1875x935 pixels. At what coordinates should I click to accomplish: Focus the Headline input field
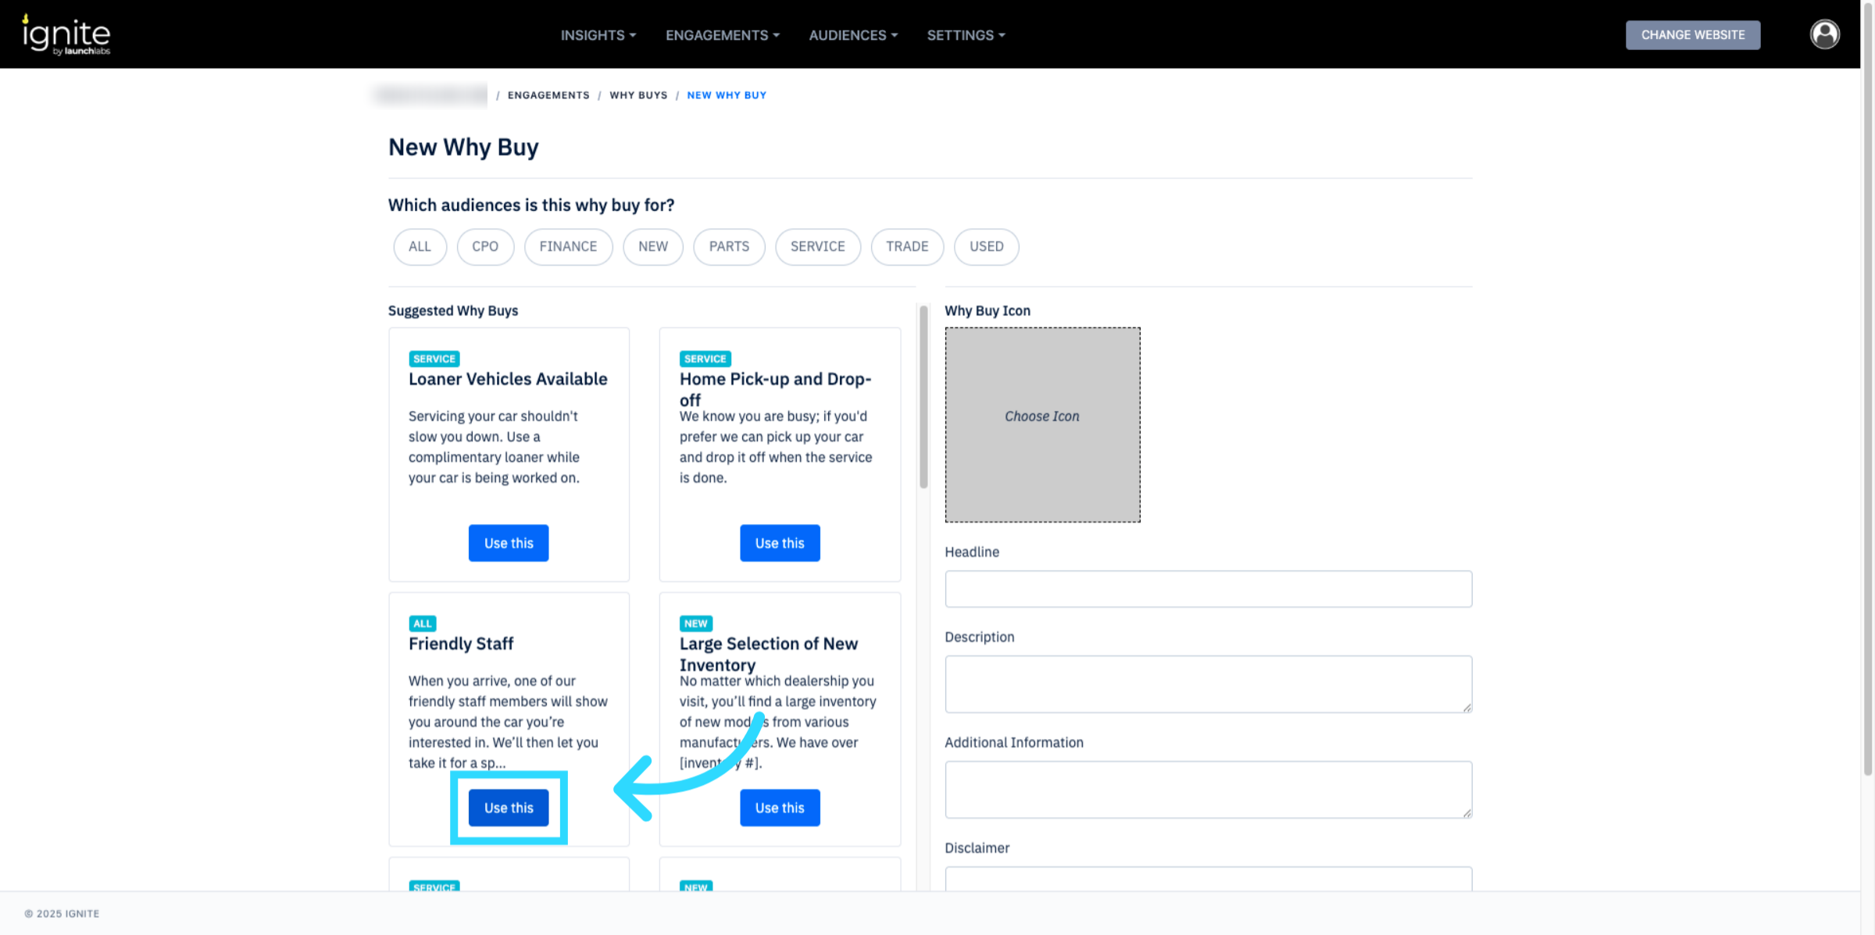coord(1208,589)
